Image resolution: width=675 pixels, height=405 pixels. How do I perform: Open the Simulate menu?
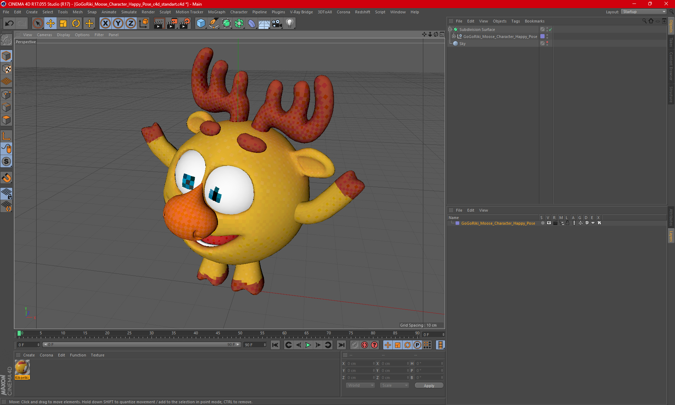pos(129,12)
